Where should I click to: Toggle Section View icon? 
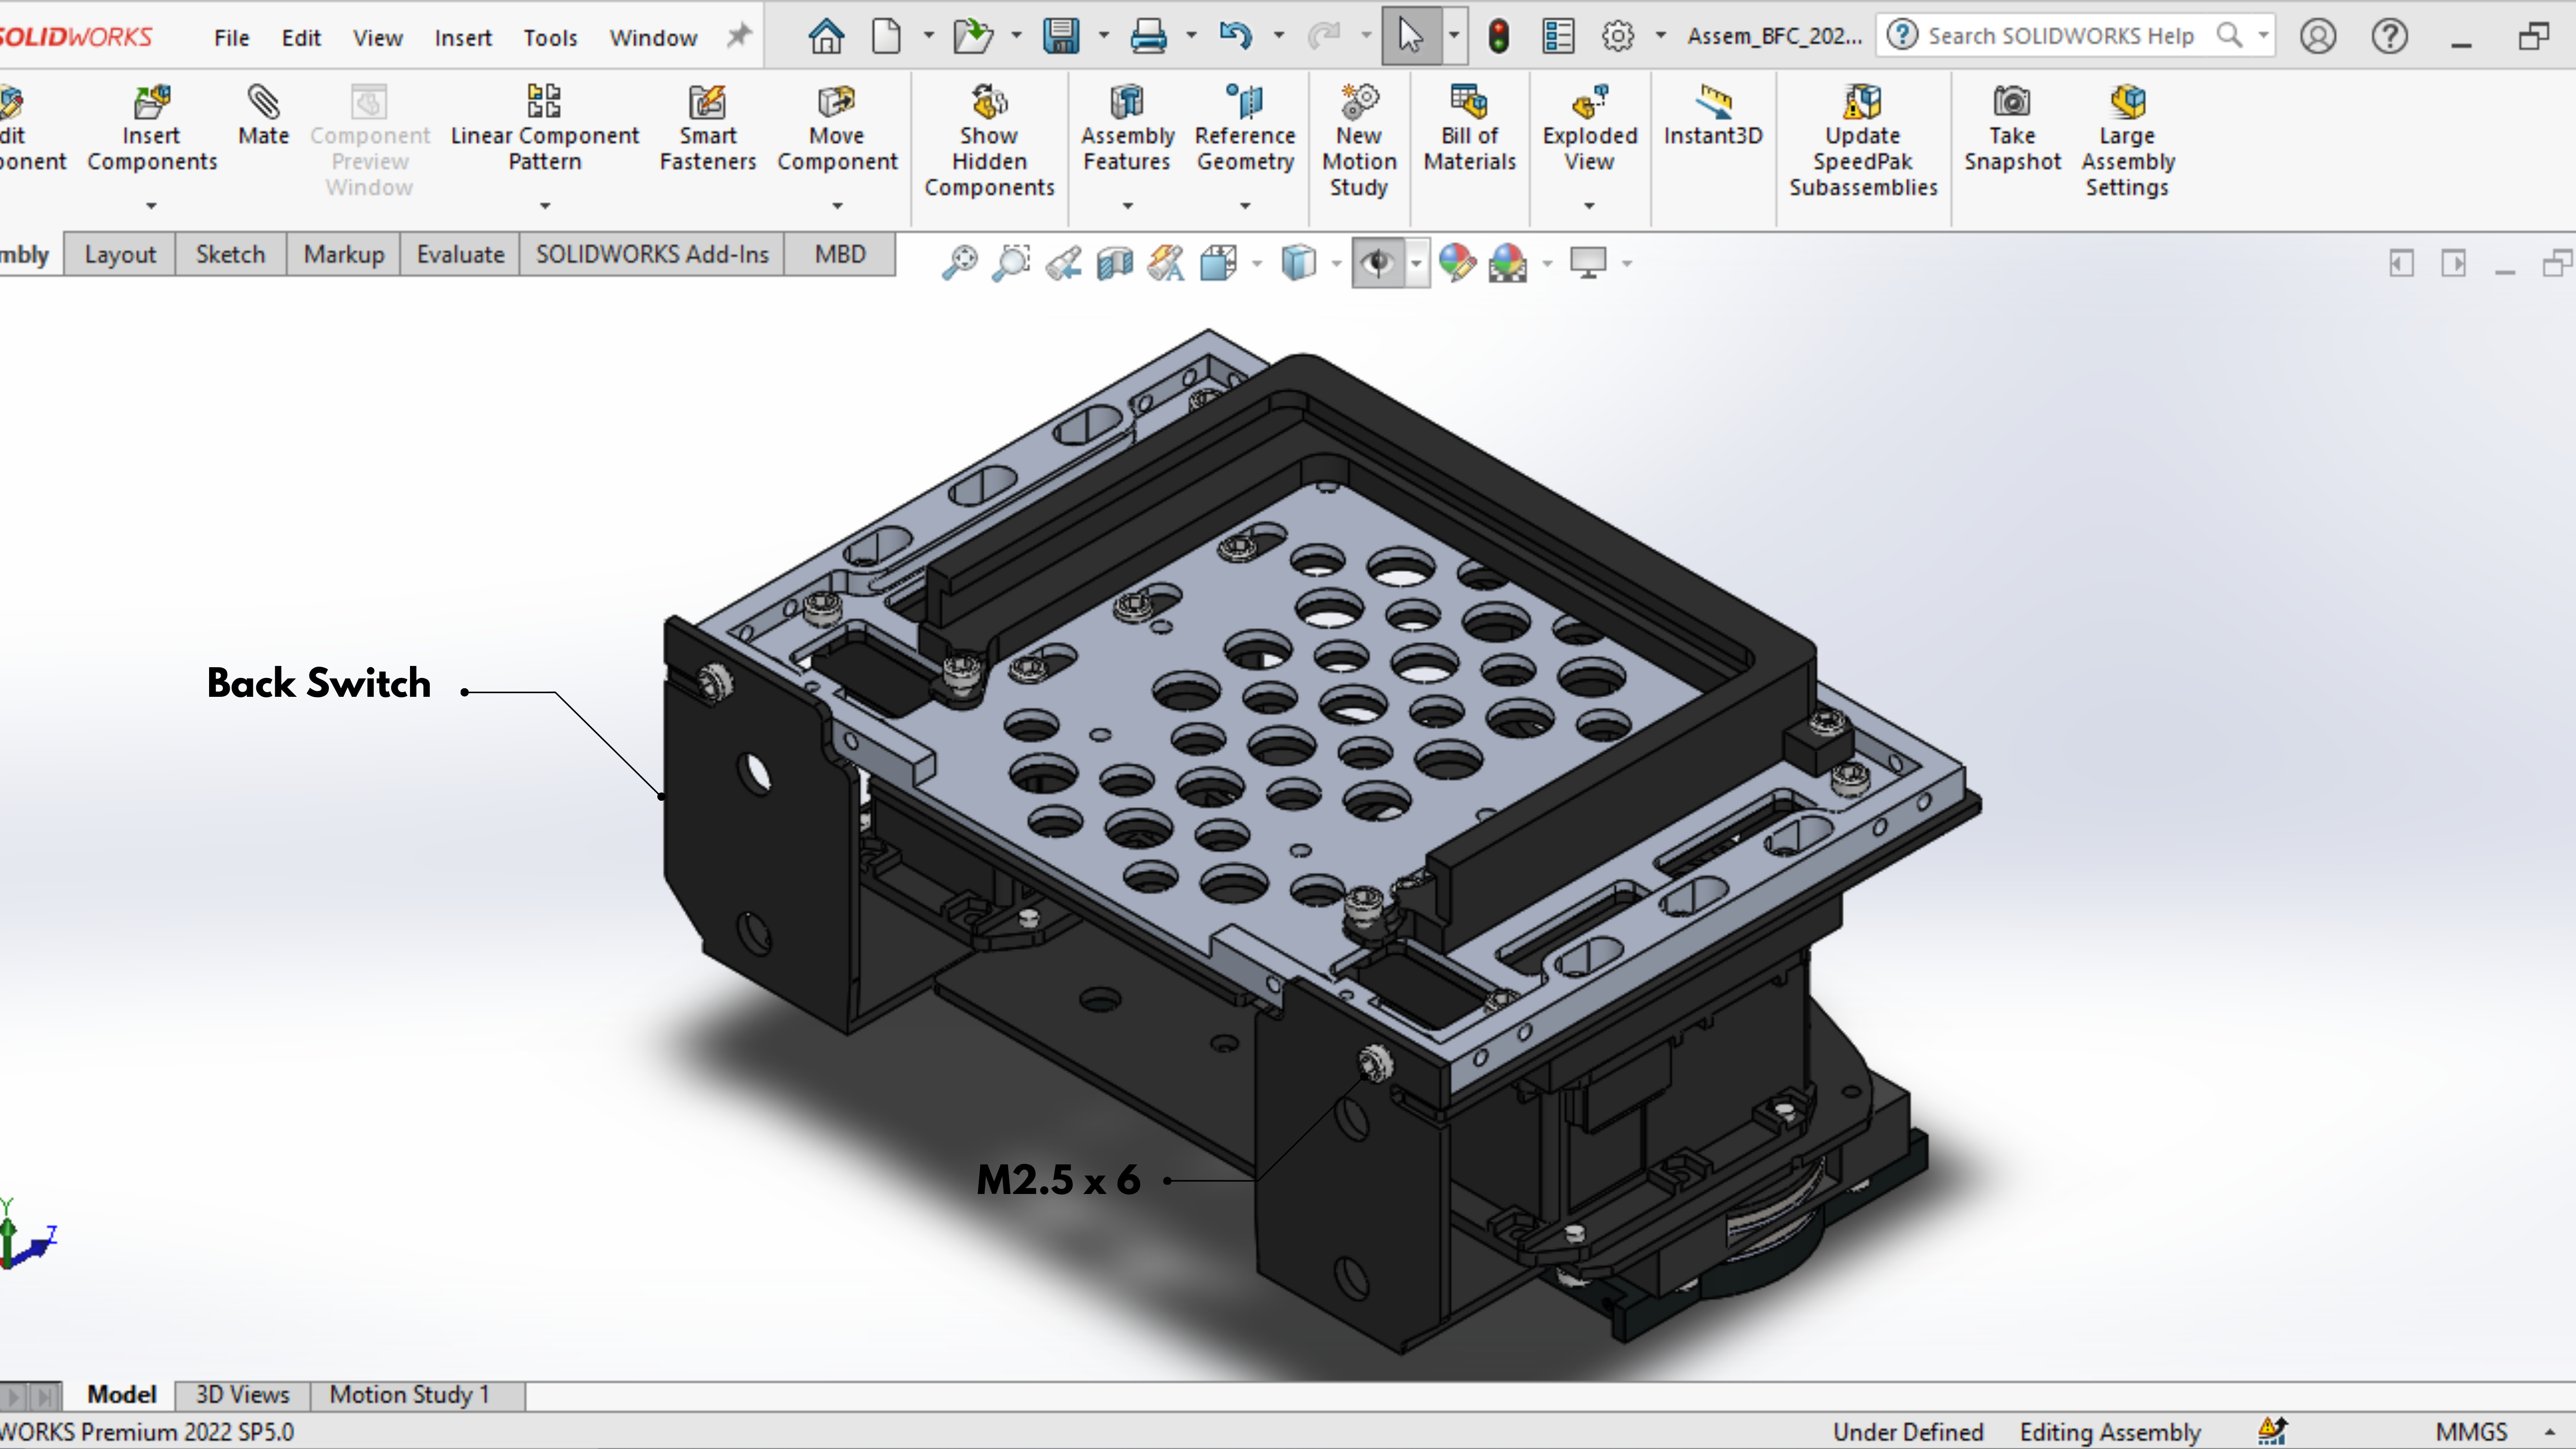1115,263
